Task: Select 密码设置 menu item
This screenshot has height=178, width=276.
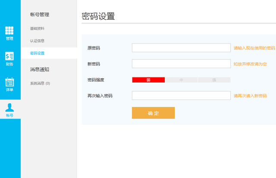Action: pos(37,53)
